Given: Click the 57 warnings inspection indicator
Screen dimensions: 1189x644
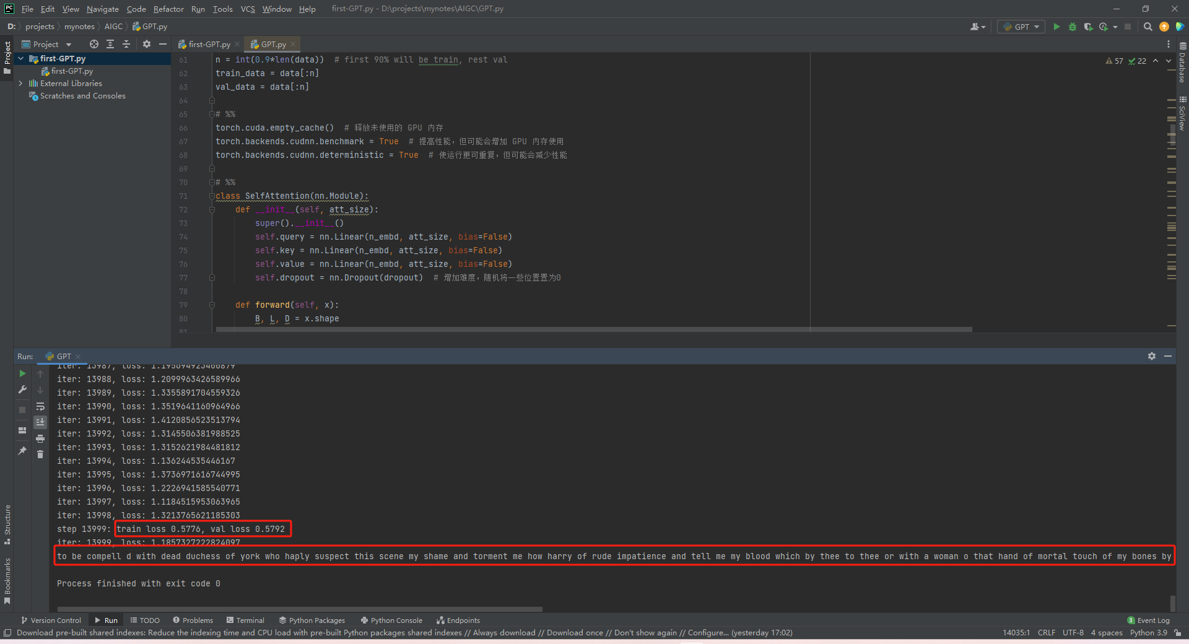Looking at the screenshot, I should (x=1114, y=61).
